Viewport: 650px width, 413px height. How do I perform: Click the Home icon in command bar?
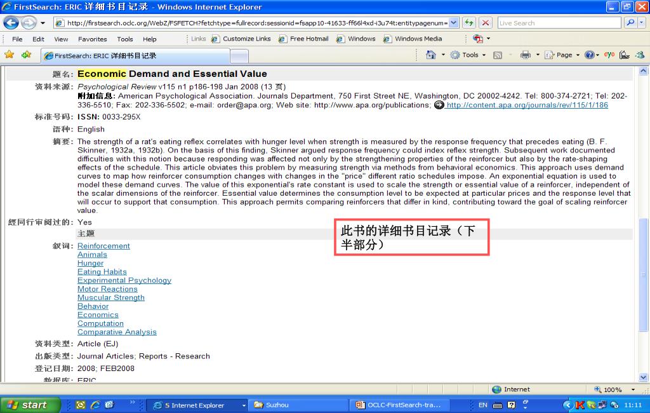pyautogui.click(x=431, y=55)
